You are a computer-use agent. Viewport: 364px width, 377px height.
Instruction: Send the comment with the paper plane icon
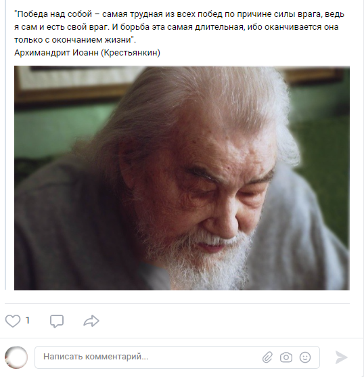341,357
